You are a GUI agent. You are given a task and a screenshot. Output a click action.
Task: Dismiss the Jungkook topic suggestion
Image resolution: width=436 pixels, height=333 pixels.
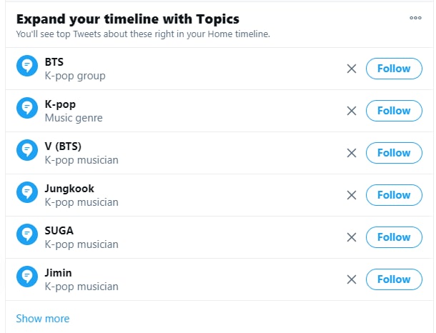[352, 195]
